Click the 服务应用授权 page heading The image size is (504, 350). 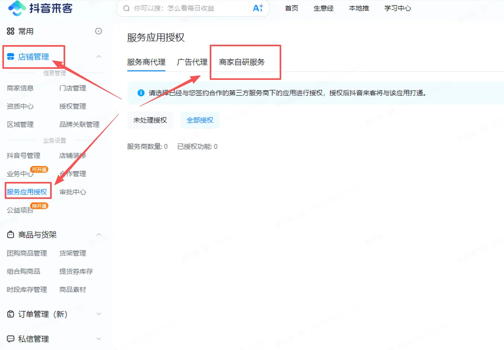(x=156, y=38)
